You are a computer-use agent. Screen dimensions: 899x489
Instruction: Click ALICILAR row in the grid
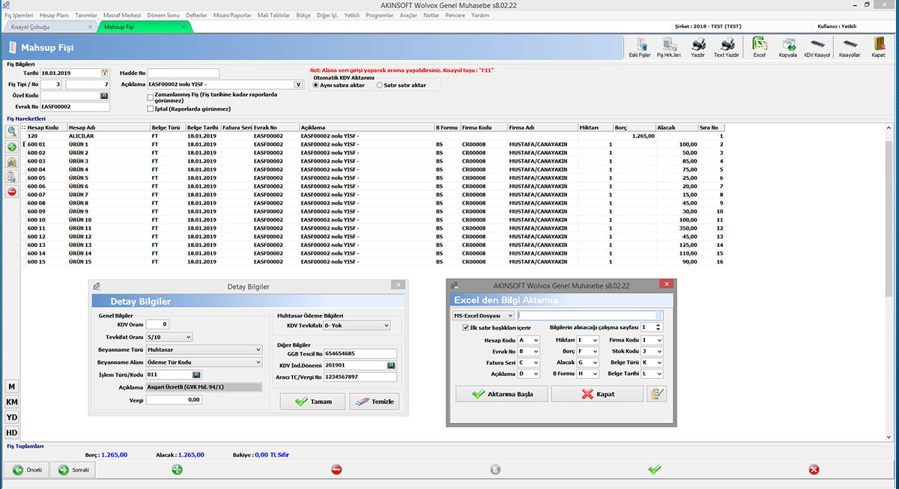coord(372,136)
